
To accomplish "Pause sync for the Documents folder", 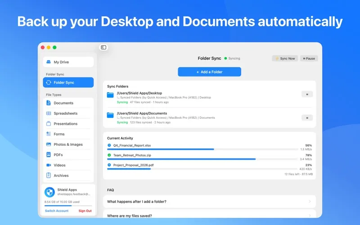I will [x=307, y=118].
